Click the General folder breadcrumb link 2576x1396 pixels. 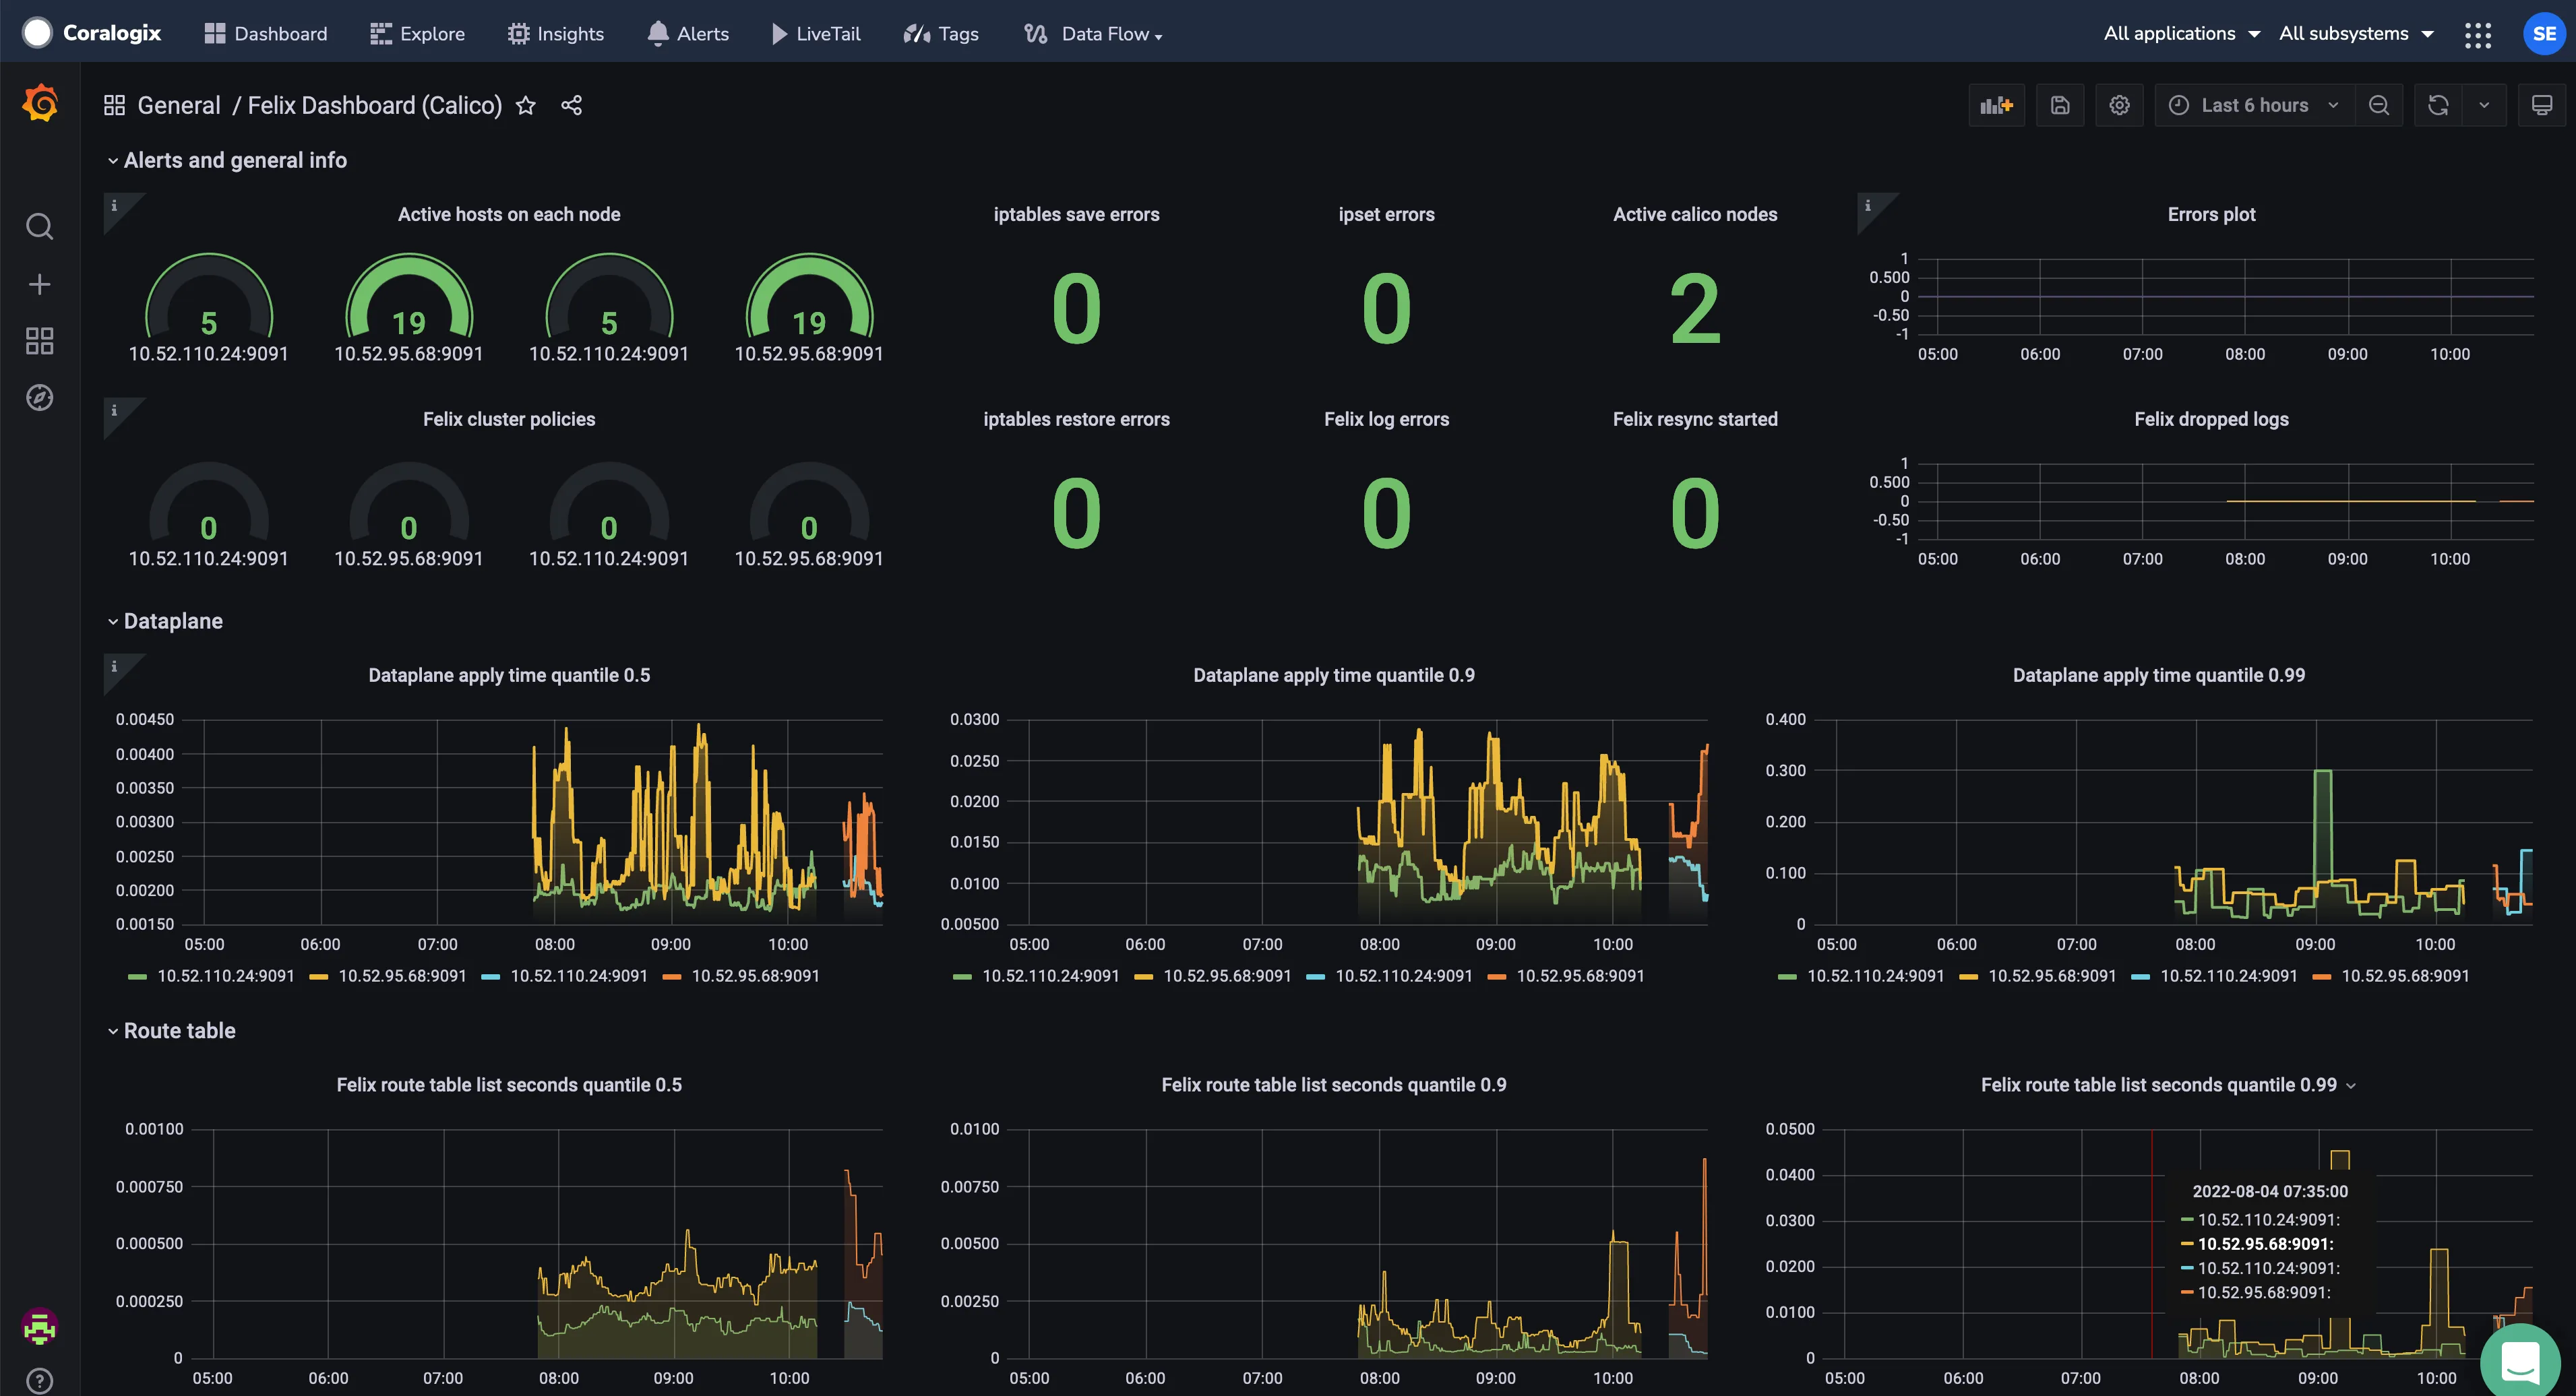tap(179, 106)
